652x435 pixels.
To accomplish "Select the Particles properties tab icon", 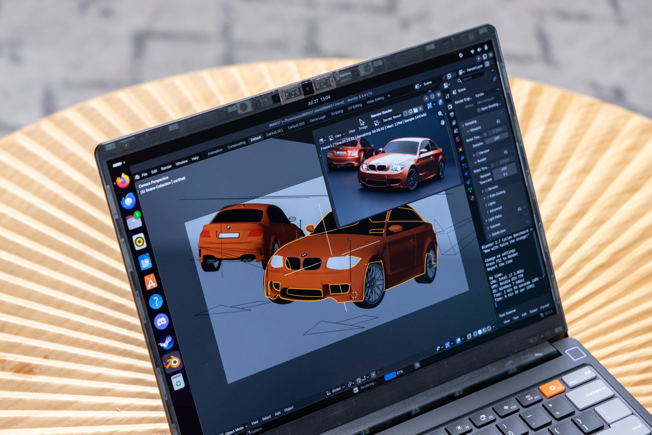I will pyautogui.click(x=465, y=166).
